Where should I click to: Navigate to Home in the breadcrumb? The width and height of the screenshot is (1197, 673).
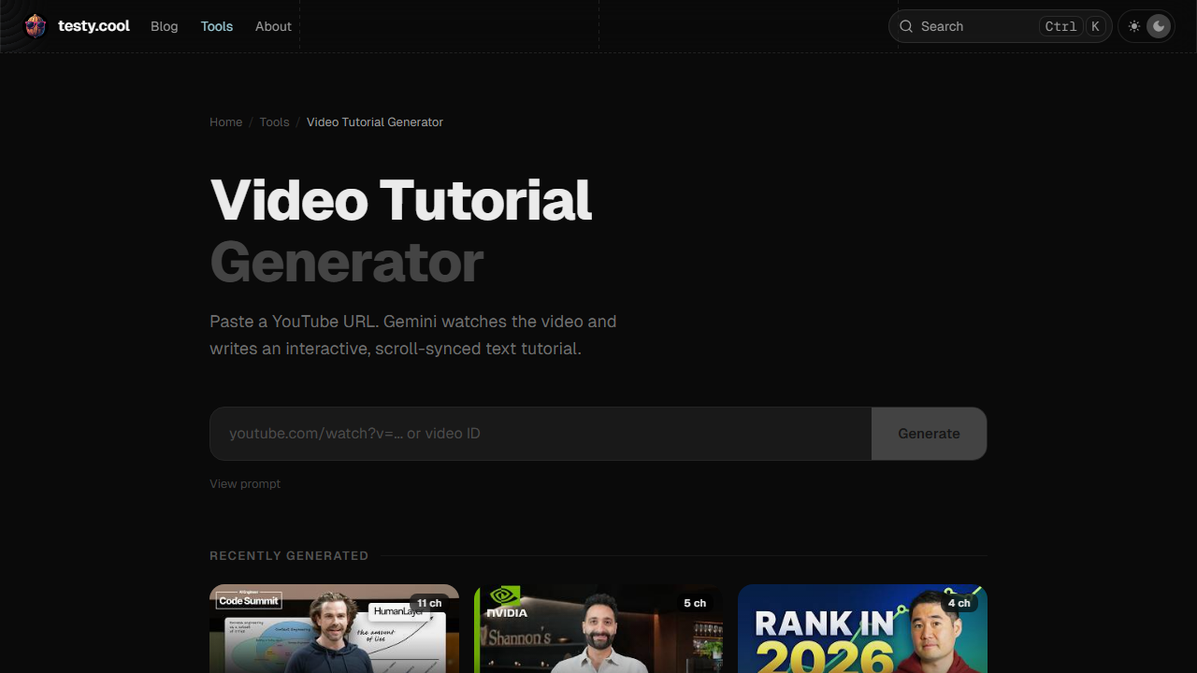(225, 122)
